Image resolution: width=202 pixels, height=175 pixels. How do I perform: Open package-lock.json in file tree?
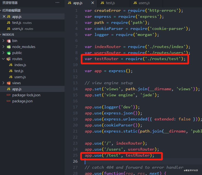pyautogui.click(x=26, y=95)
